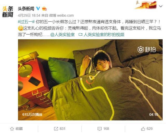The height and width of the screenshot is (134, 166).
Task: Click the 头条新闻 profile avatar logo
Action: (x=8, y=12)
